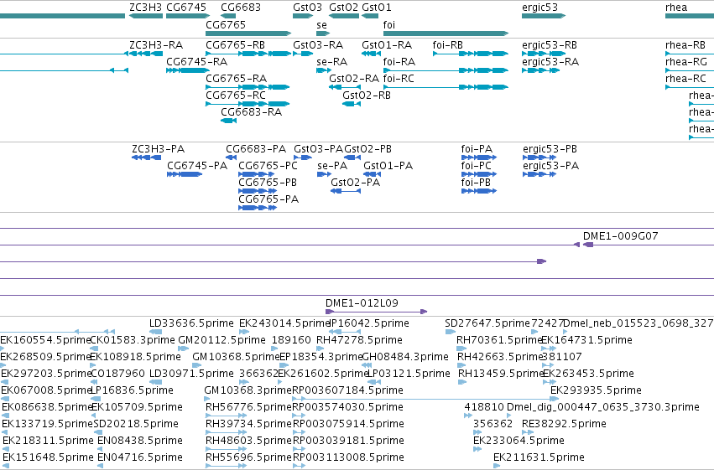Click the ZC3H3-RA transcript label

(156, 45)
